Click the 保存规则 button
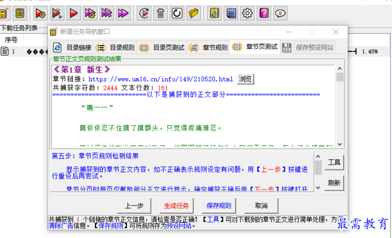This screenshot has height=238, width=392. point(219,205)
